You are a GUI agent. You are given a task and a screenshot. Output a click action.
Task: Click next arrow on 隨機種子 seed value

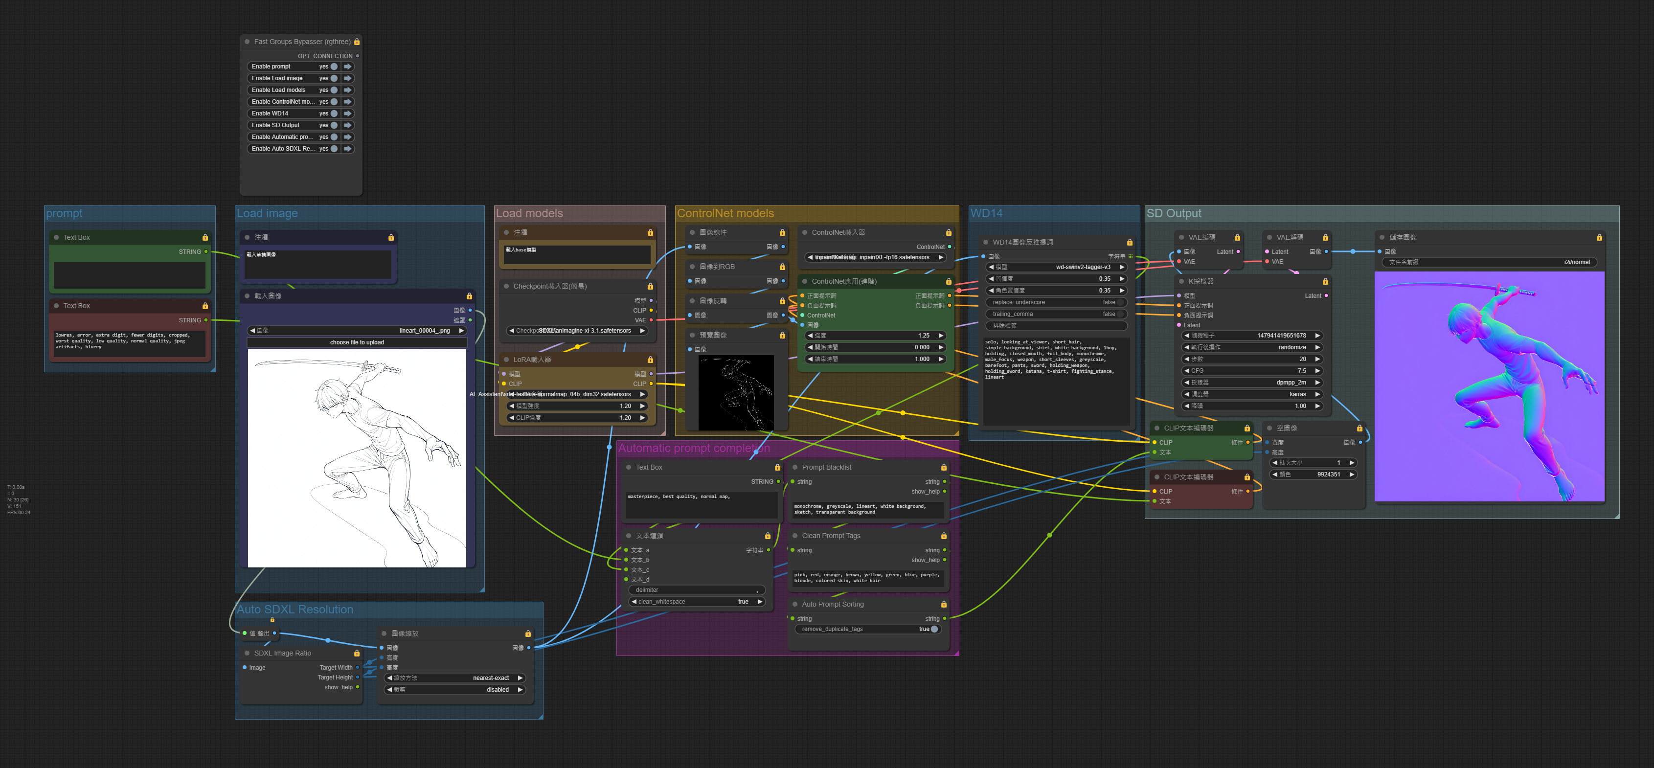(x=1317, y=336)
